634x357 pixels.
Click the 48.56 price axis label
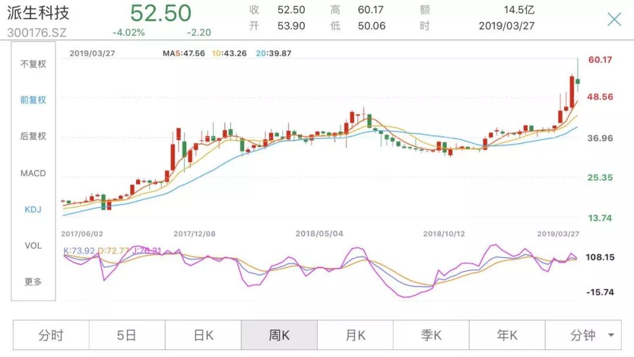(x=600, y=97)
